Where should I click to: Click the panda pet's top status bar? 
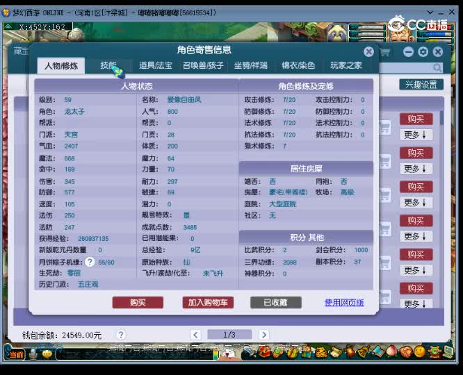pyautogui.click(x=367, y=28)
